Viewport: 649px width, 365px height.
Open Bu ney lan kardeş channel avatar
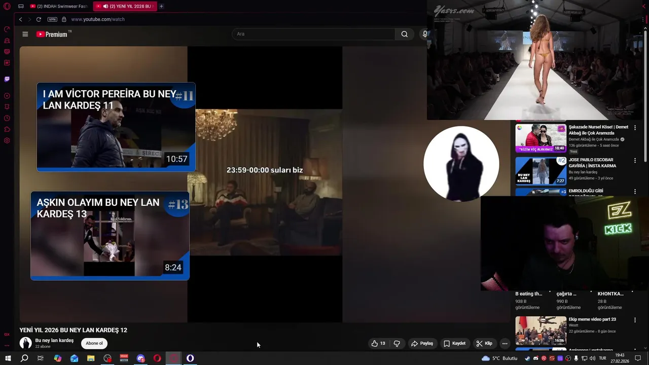[25, 343]
